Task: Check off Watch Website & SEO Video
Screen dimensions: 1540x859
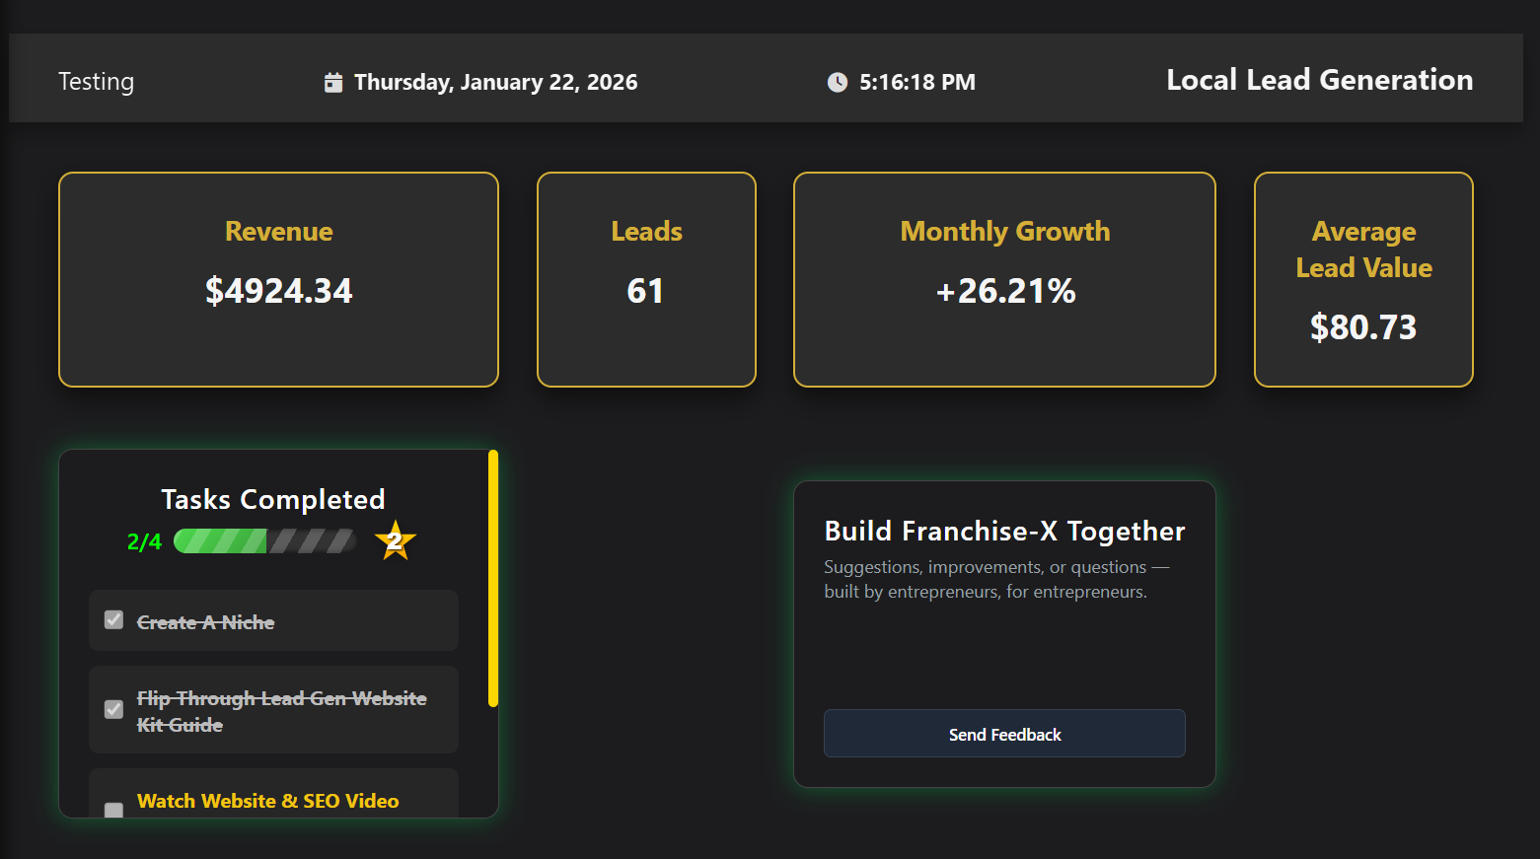Action: (x=113, y=809)
